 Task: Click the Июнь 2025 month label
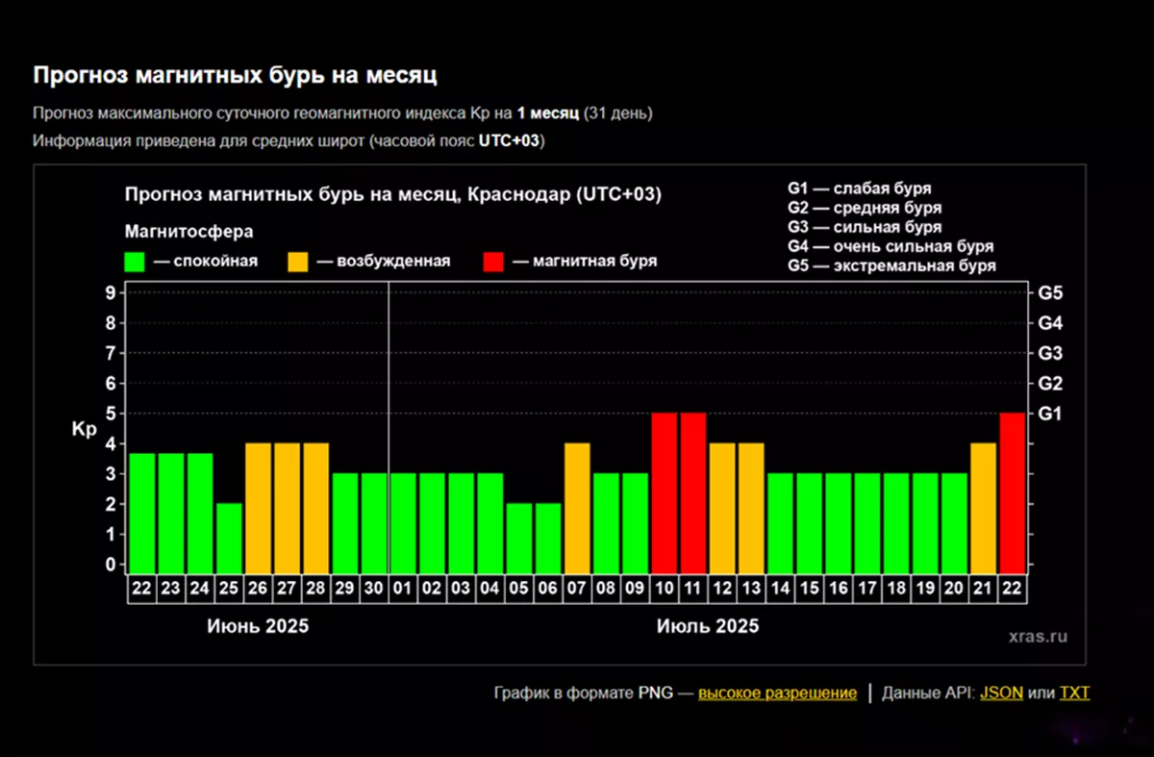(258, 626)
